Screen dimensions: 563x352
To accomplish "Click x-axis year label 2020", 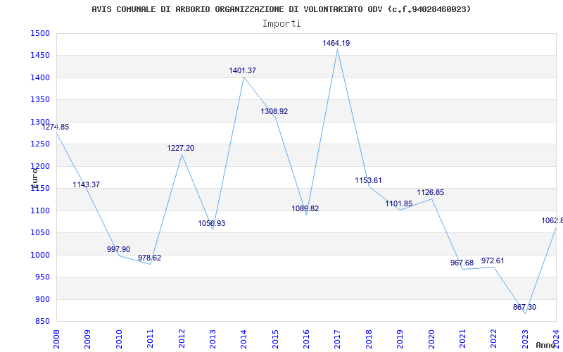I will click(x=431, y=339).
